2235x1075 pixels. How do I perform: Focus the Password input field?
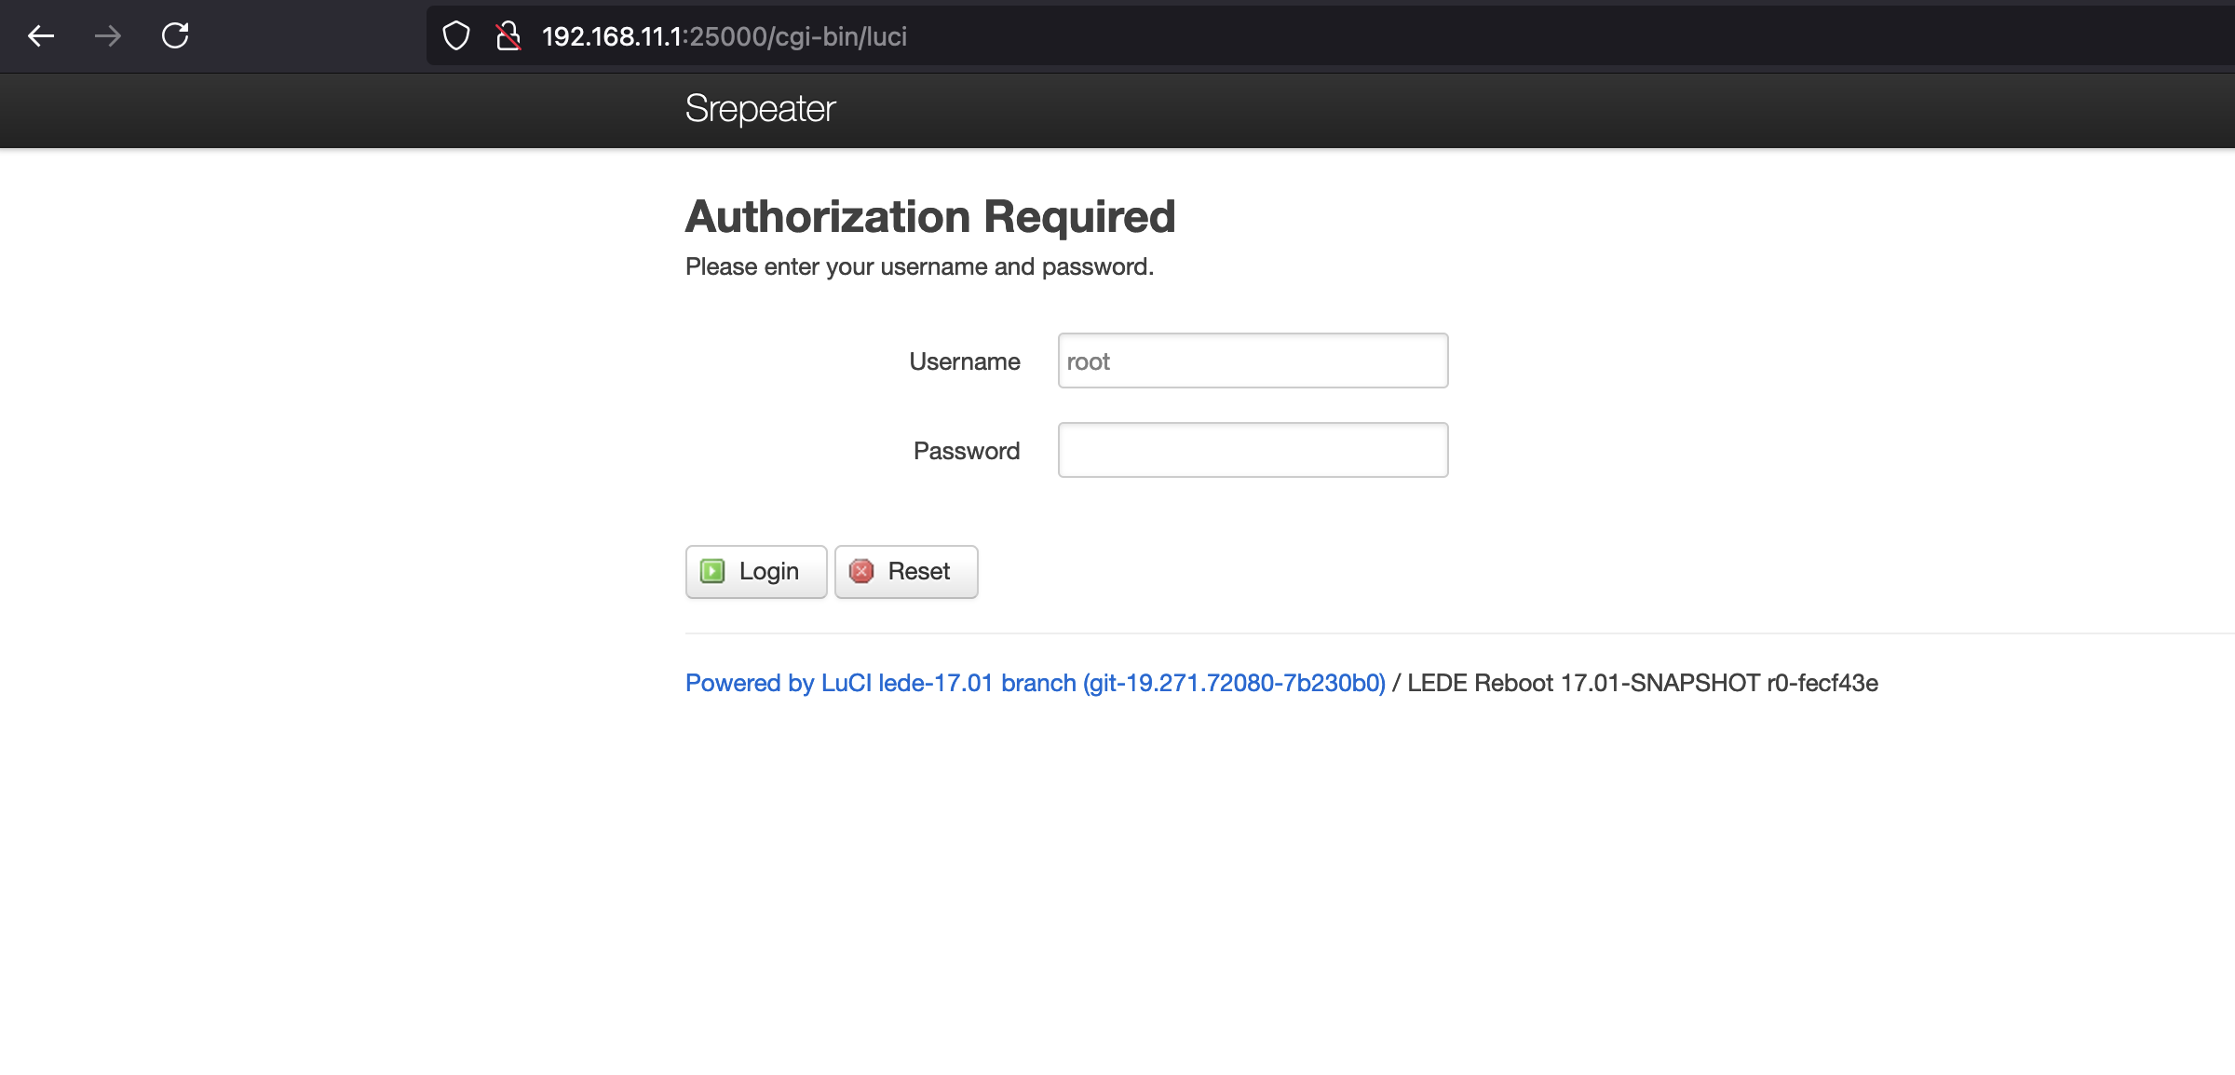pos(1253,451)
